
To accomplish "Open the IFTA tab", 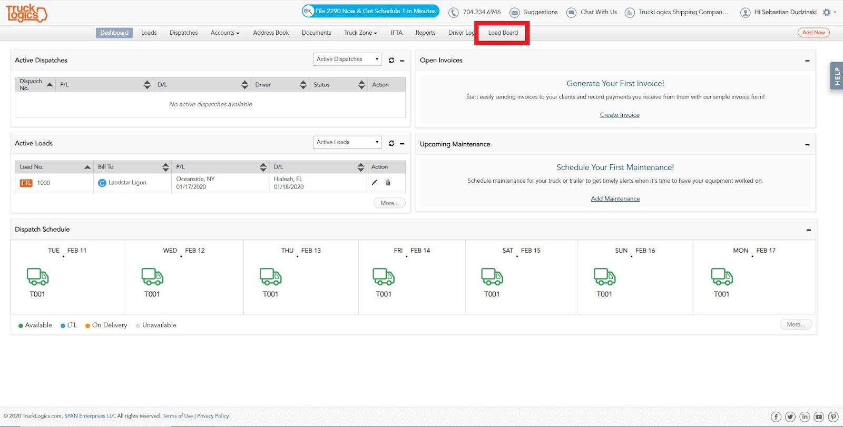I will [397, 33].
